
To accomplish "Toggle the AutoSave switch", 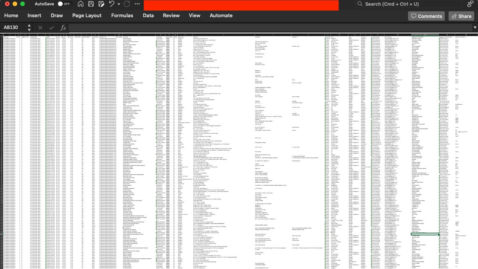I will pos(64,4).
